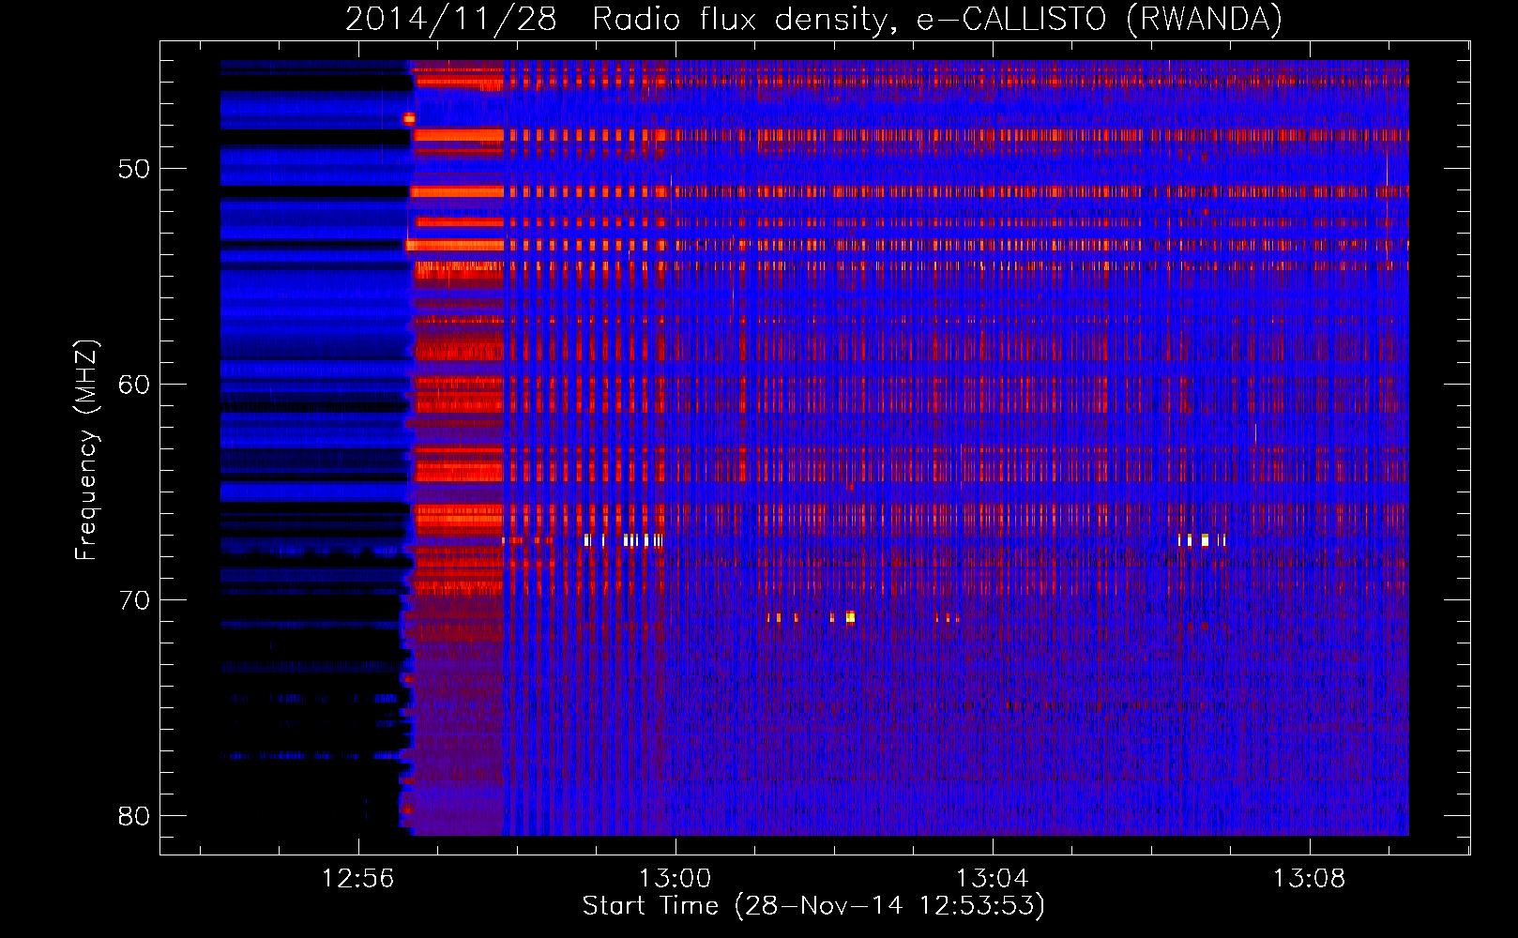This screenshot has width=1518, height=938.
Task: Click the 12:56 time tick label
Action: point(357,879)
